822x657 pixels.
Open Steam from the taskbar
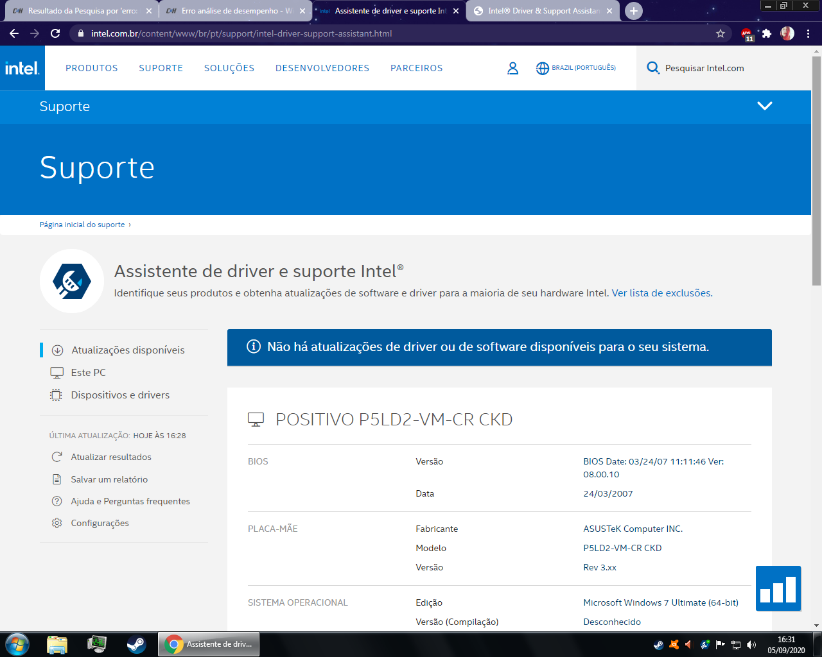(x=136, y=644)
